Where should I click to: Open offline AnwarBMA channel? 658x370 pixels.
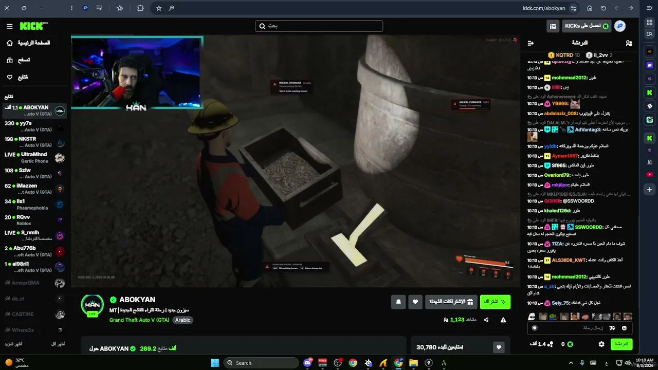tap(35, 283)
